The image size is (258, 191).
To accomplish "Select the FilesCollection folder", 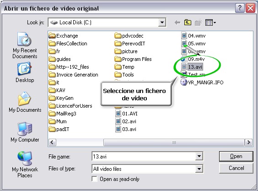I will point(68,44).
